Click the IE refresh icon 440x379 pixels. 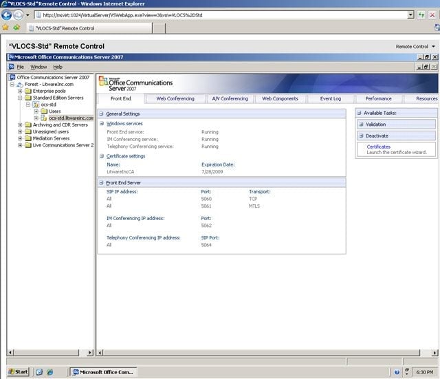point(421,15)
